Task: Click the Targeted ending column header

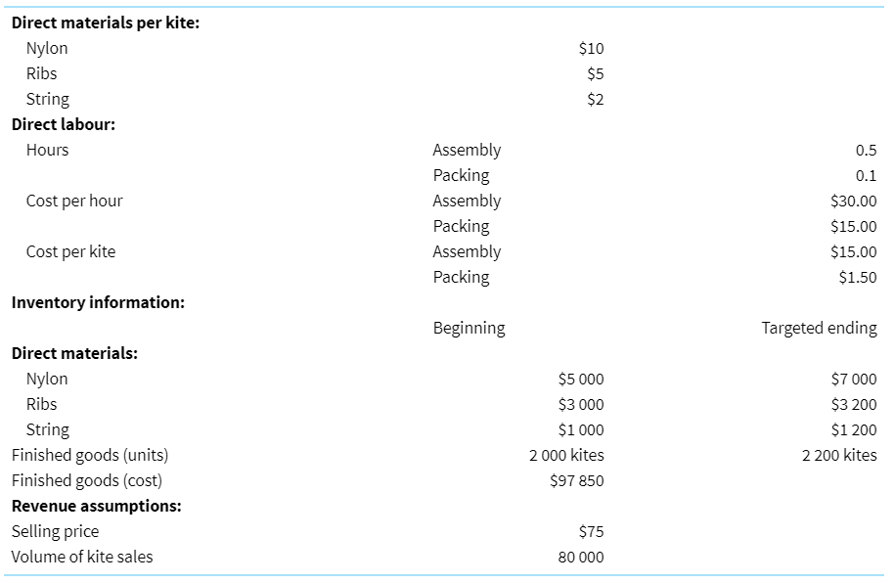Action: 820,328
